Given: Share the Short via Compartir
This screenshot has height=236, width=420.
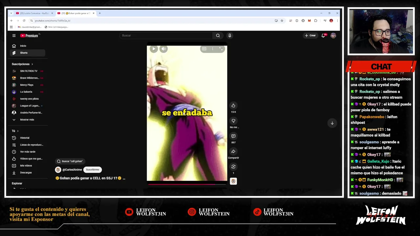Looking at the screenshot, I should pyautogui.click(x=233, y=151).
